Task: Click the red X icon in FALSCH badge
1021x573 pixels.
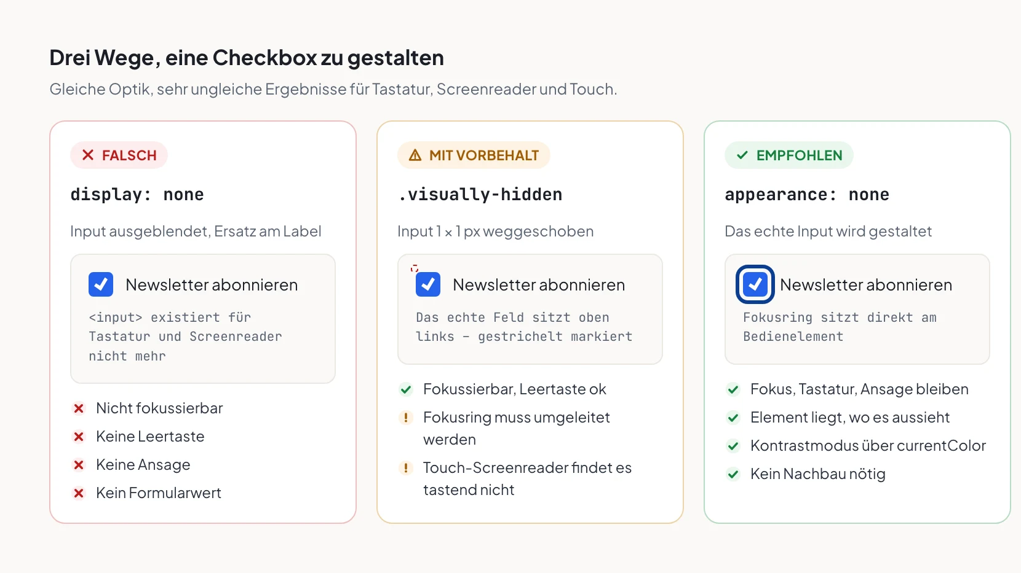Action: (x=88, y=155)
